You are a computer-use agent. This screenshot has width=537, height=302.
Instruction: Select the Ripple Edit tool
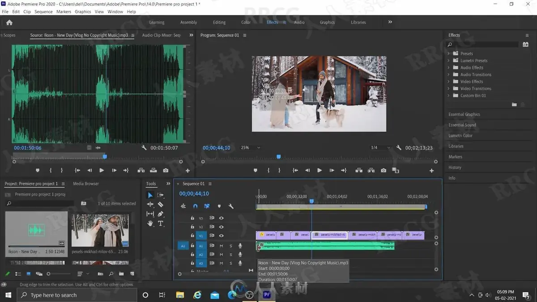(x=150, y=205)
